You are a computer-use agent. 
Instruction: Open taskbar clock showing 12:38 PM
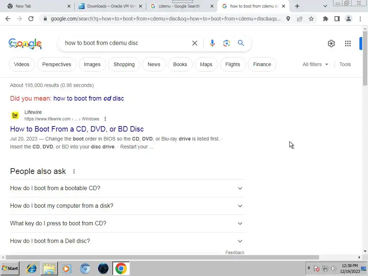point(350,268)
